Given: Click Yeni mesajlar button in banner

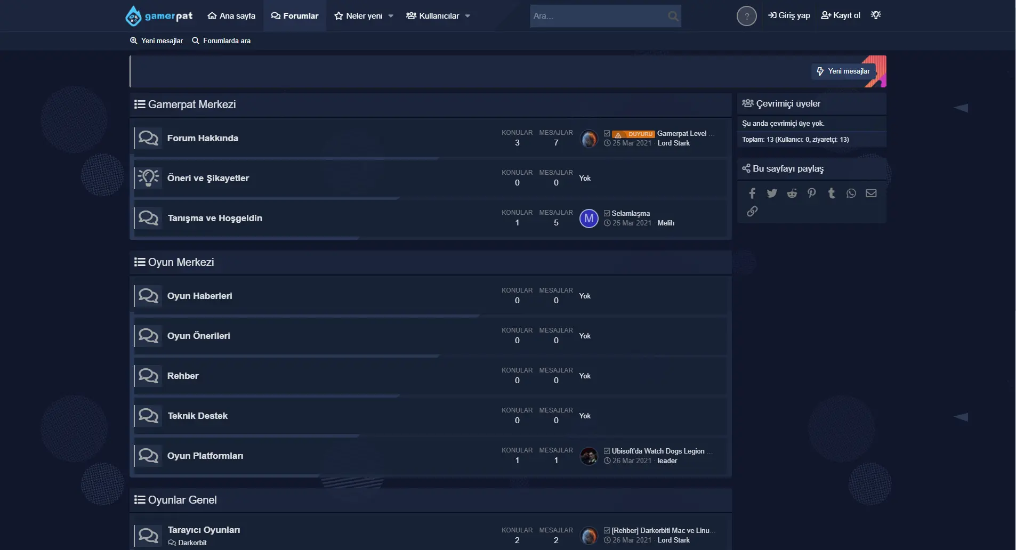Looking at the screenshot, I should point(843,71).
